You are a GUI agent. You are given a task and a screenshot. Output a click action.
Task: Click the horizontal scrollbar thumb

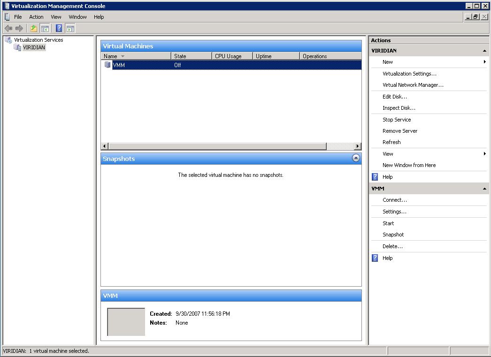click(x=217, y=146)
